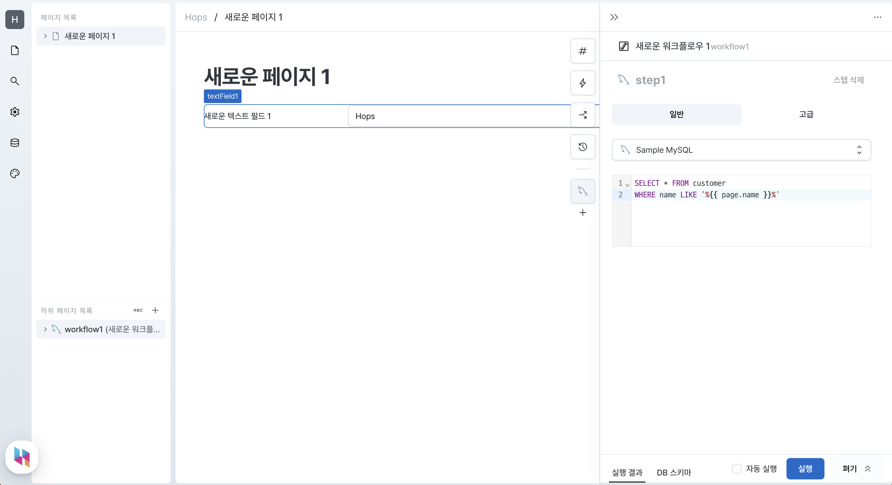Viewport: 892px width, 485px height.
Task: Select the textField1 component label tag
Action: coord(223,96)
